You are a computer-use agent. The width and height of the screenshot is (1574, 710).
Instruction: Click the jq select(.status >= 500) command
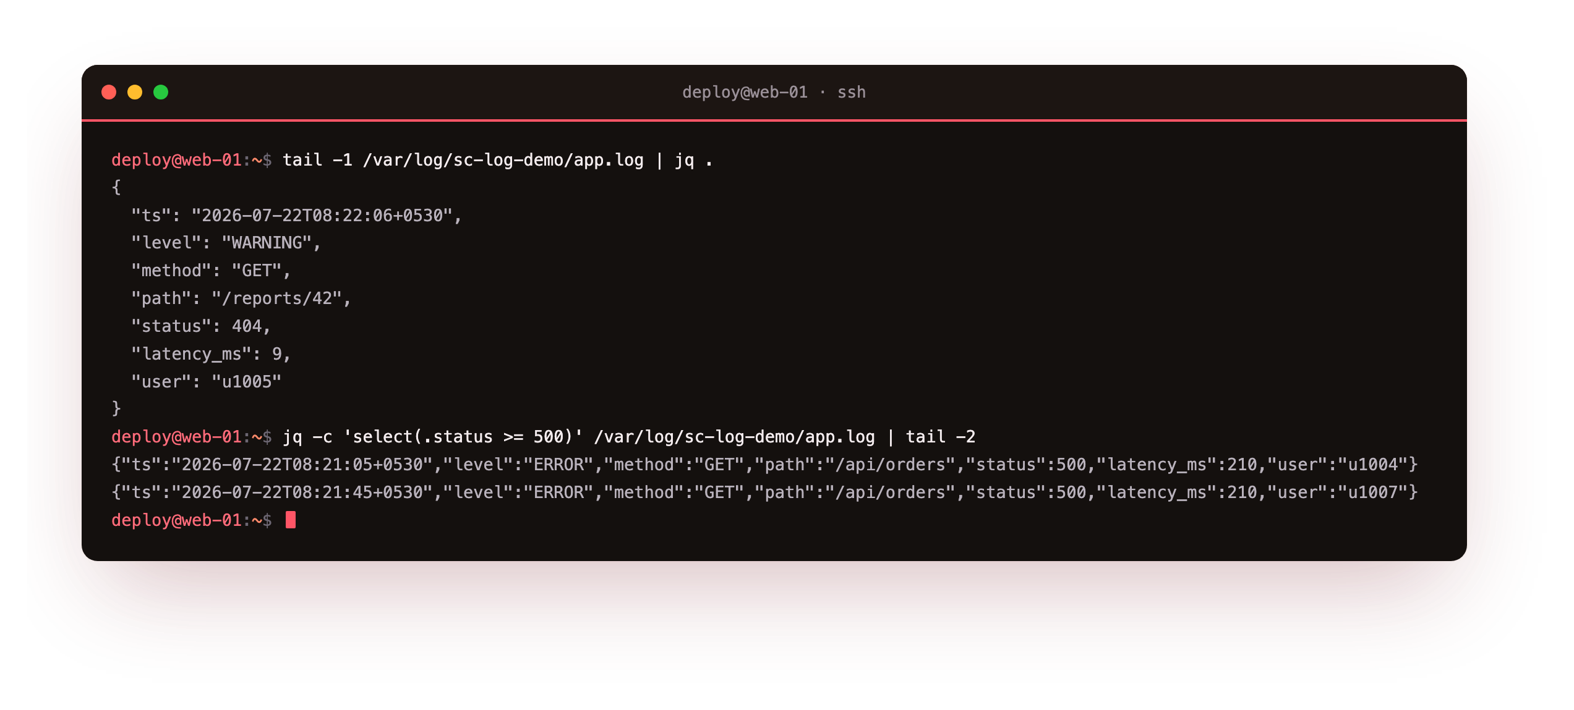click(629, 437)
